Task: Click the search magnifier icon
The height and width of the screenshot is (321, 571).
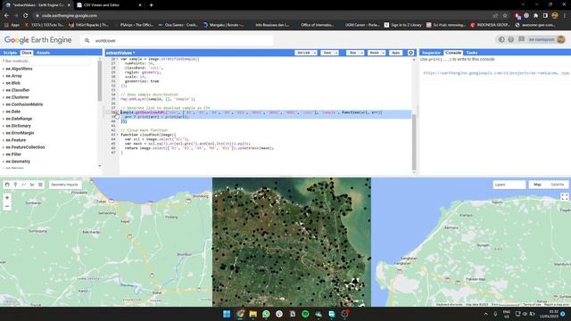Action: [x=87, y=40]
